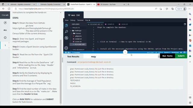
Task: Expand the Census folder
Action: [x=72, y=33]
